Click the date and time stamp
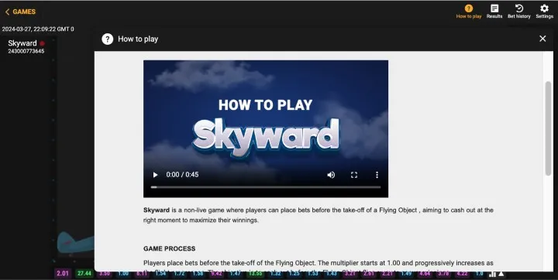558x280 pixels. (38, 29)
